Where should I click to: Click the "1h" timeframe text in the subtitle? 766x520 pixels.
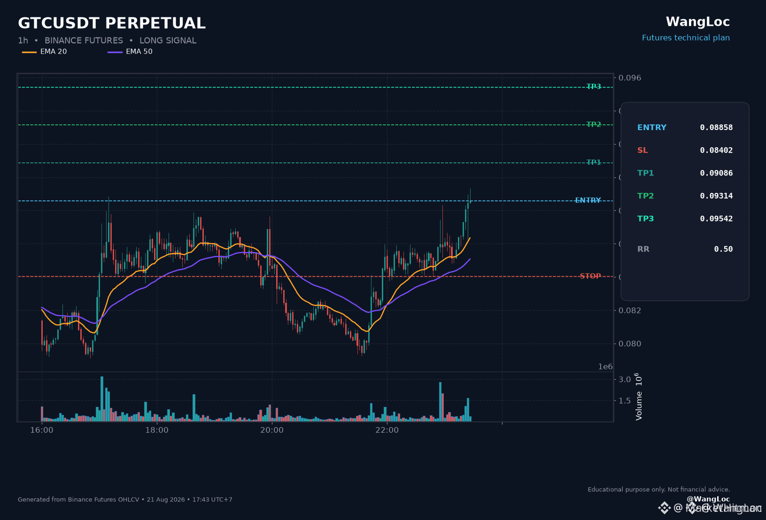click(x=23, y=40)
